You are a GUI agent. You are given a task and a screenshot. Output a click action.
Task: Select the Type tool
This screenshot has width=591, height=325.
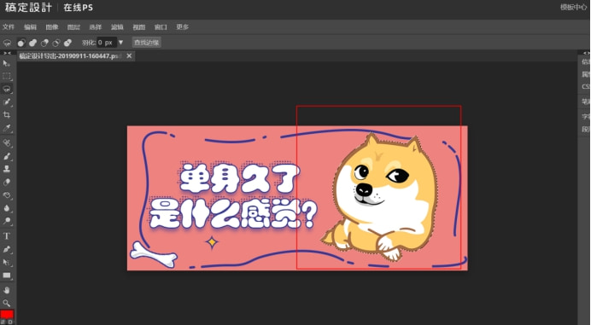[x=7, y=236]
